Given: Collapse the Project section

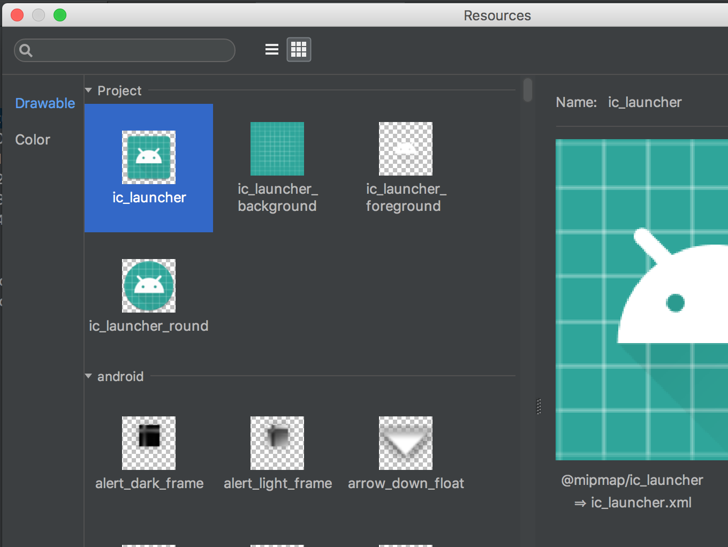Looking at the screenshot, I should (88, 90).
